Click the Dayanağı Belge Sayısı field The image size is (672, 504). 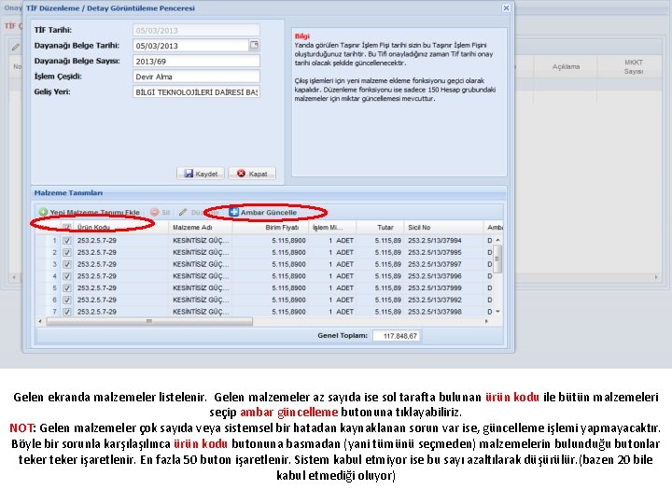196,61
